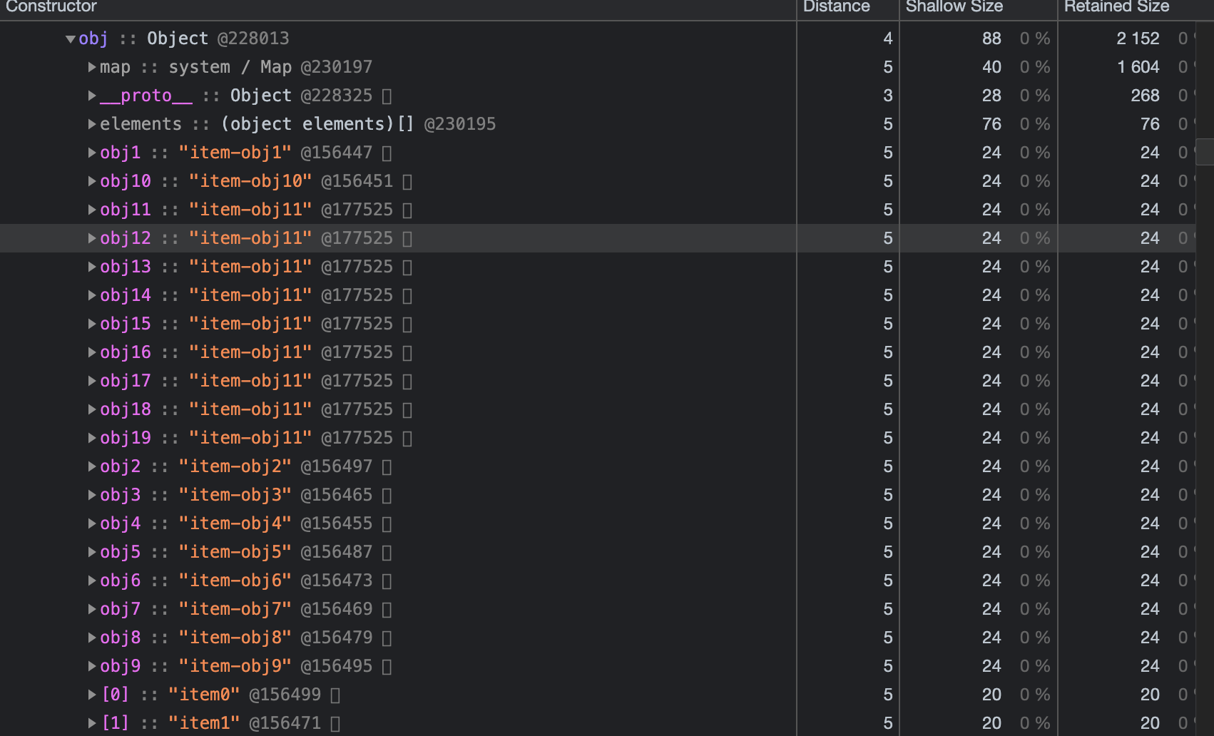Click the square icon after @228325
This screenshot has height=736, width=1214.
[x=387, y=96]
